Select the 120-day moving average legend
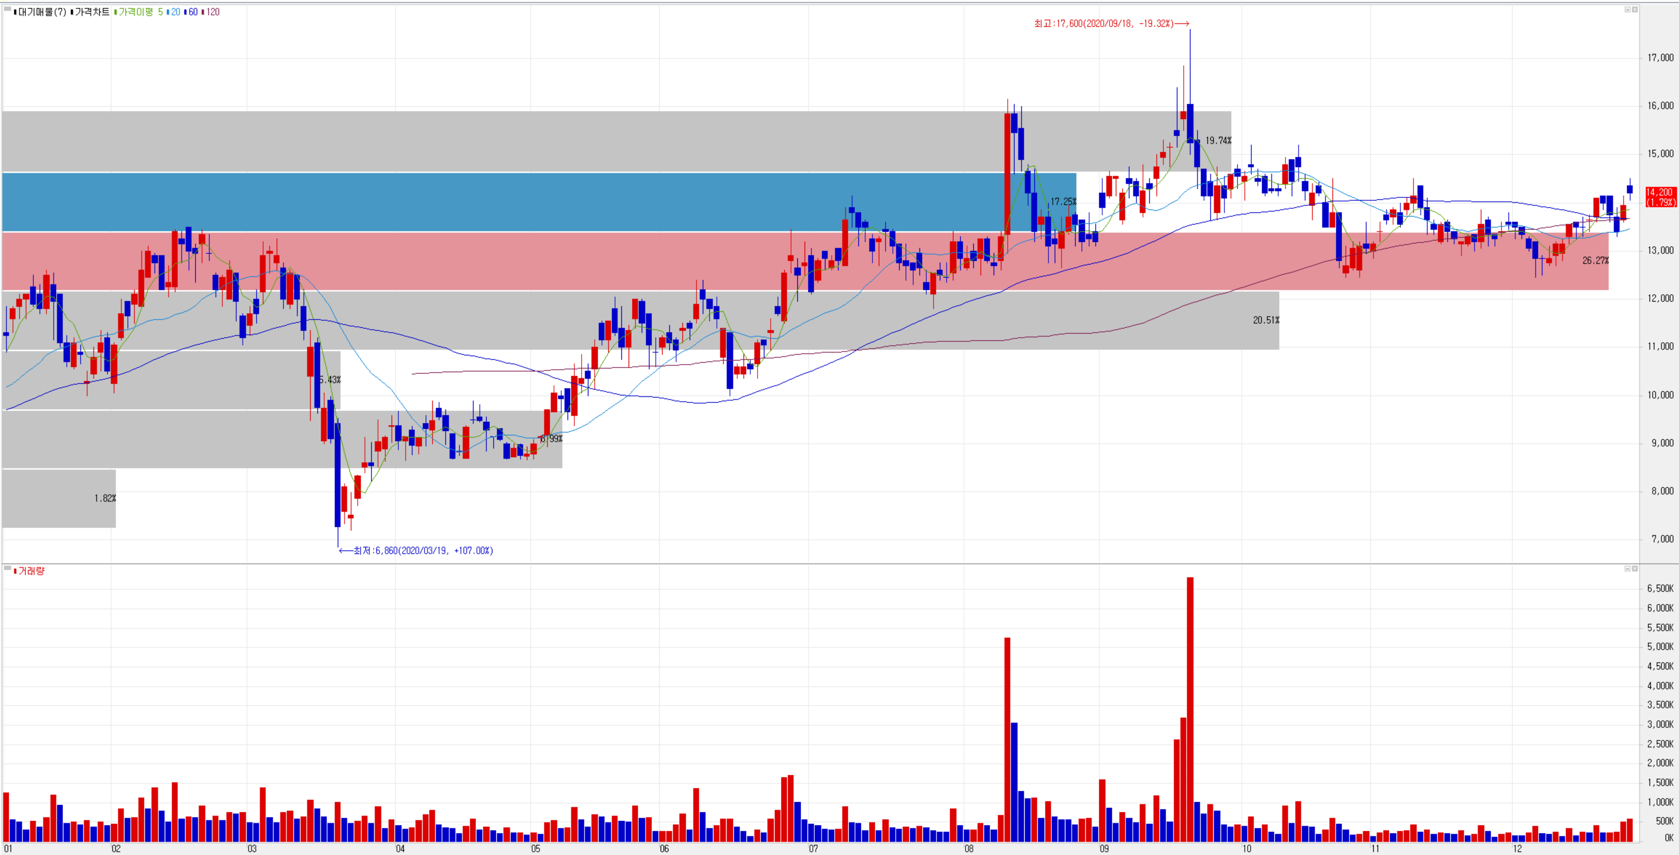 (x=212, y=12)
